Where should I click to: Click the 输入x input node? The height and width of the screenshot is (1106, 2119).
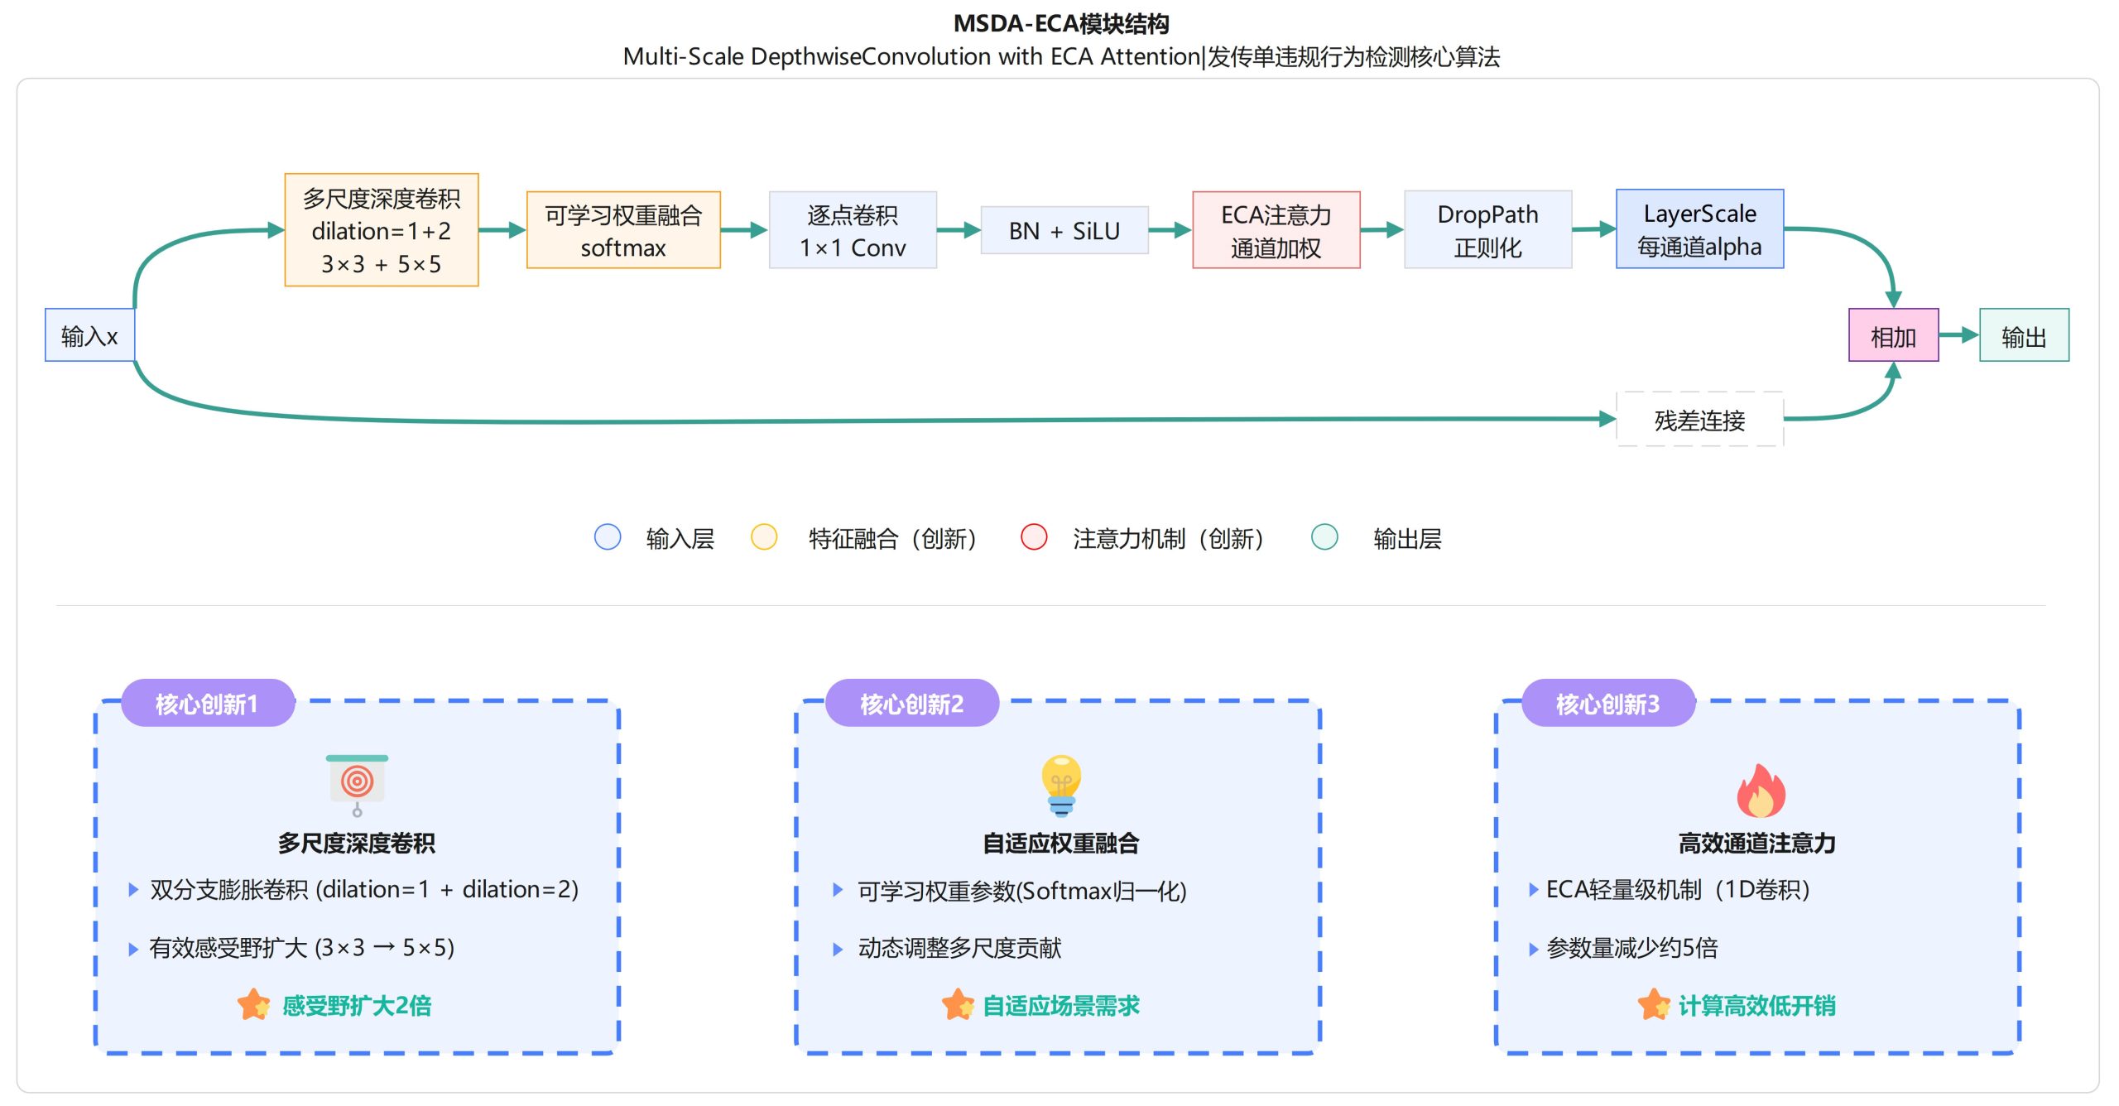click(89, 335)
